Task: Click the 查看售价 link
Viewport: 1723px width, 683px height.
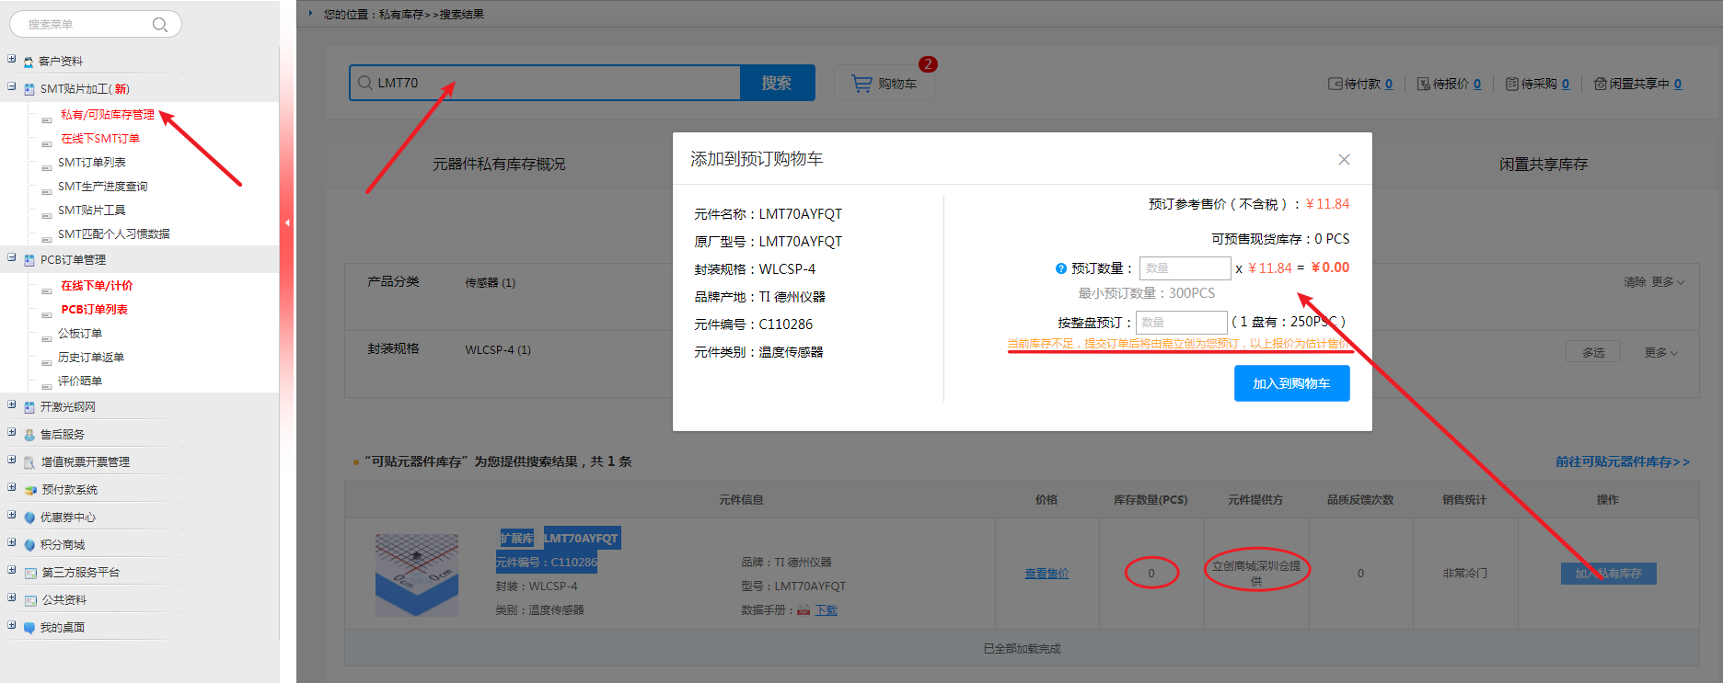Action: click(1047, 574)
